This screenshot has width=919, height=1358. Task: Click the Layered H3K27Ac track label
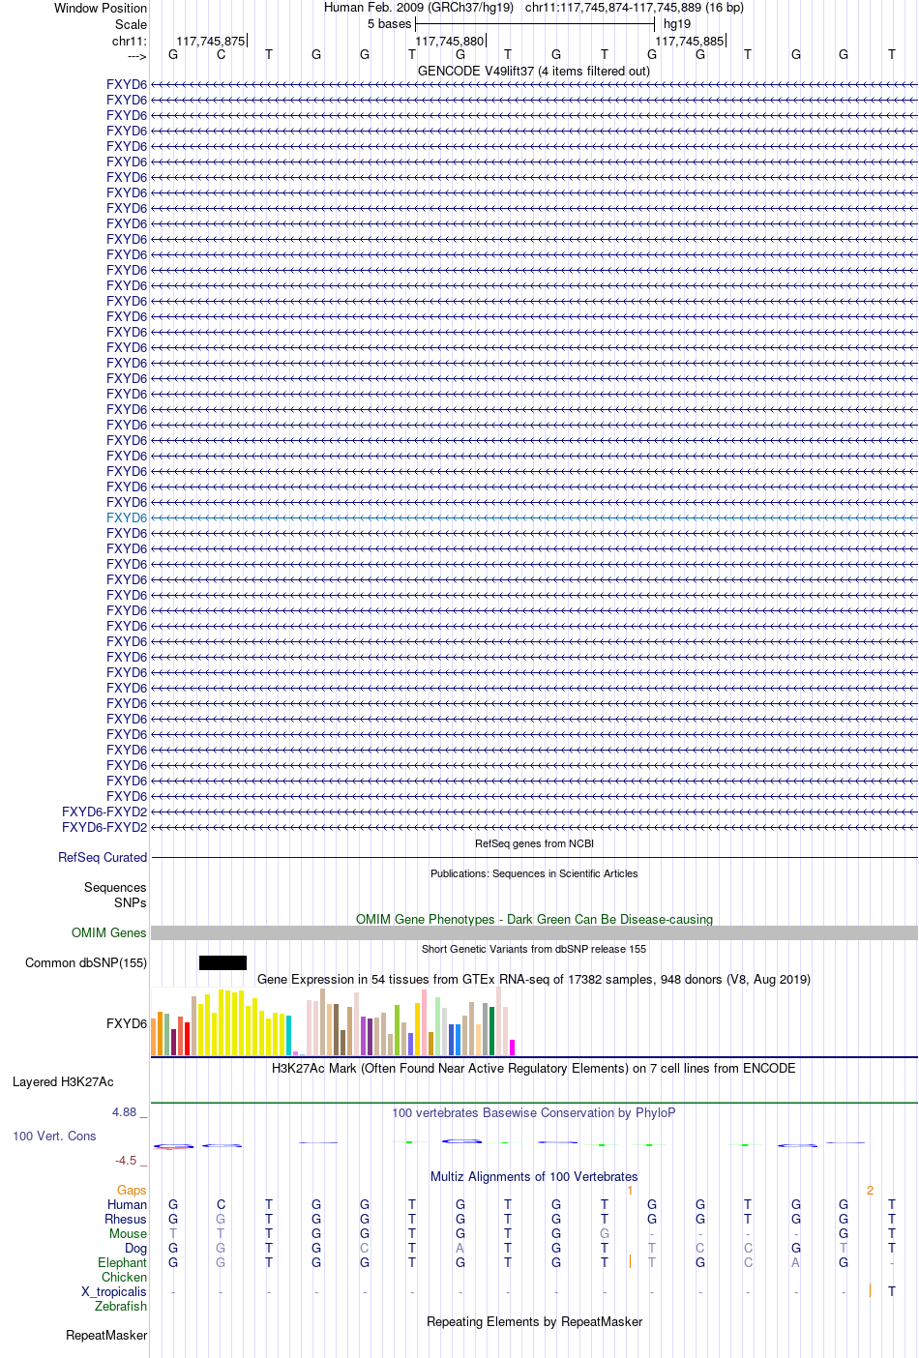[x=63, y=1081]
